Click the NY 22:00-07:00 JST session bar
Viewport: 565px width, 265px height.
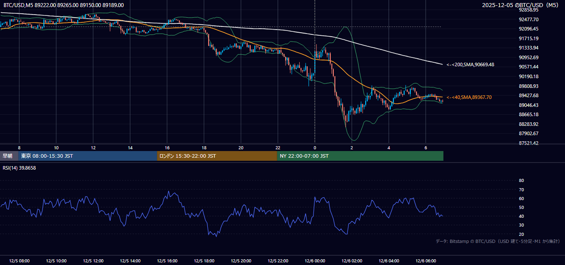click(x=360, y=156)
